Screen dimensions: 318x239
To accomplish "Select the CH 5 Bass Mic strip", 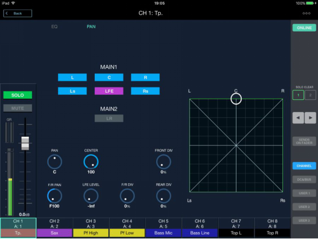I will pos(164,228).
